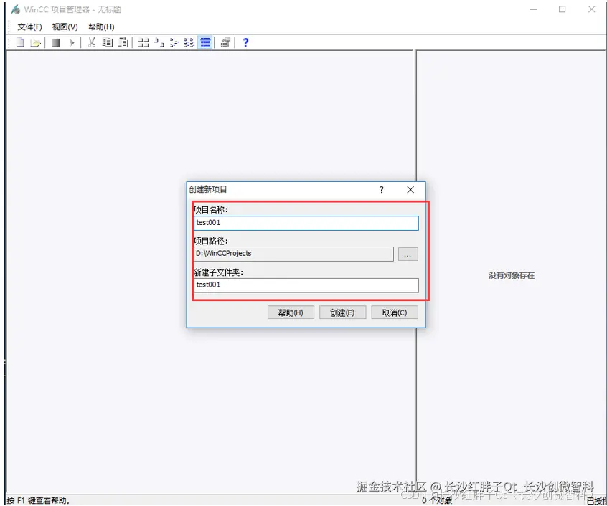This screenshot has width=607, height=506.
Task: Click the 创建(E) button to create project
Action: coord(342,312)
